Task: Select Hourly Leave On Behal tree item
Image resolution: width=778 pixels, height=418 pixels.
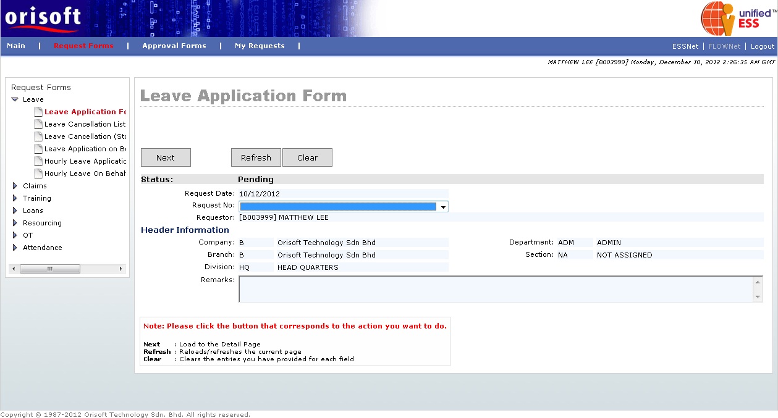Action: tap(85, 173)
